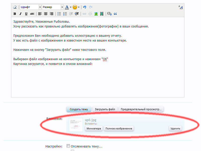Expand the text color dropdown arrow
201x151 pixels.
click(x=71, y=7)
